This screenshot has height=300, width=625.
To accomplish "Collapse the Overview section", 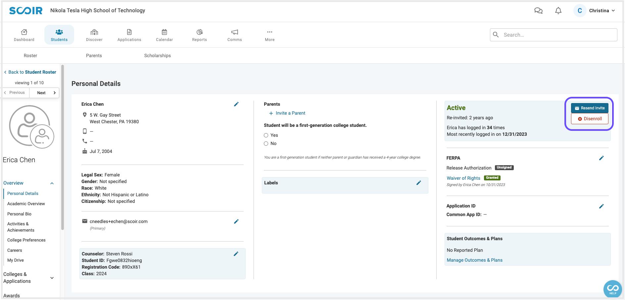I will click(52, 183).
